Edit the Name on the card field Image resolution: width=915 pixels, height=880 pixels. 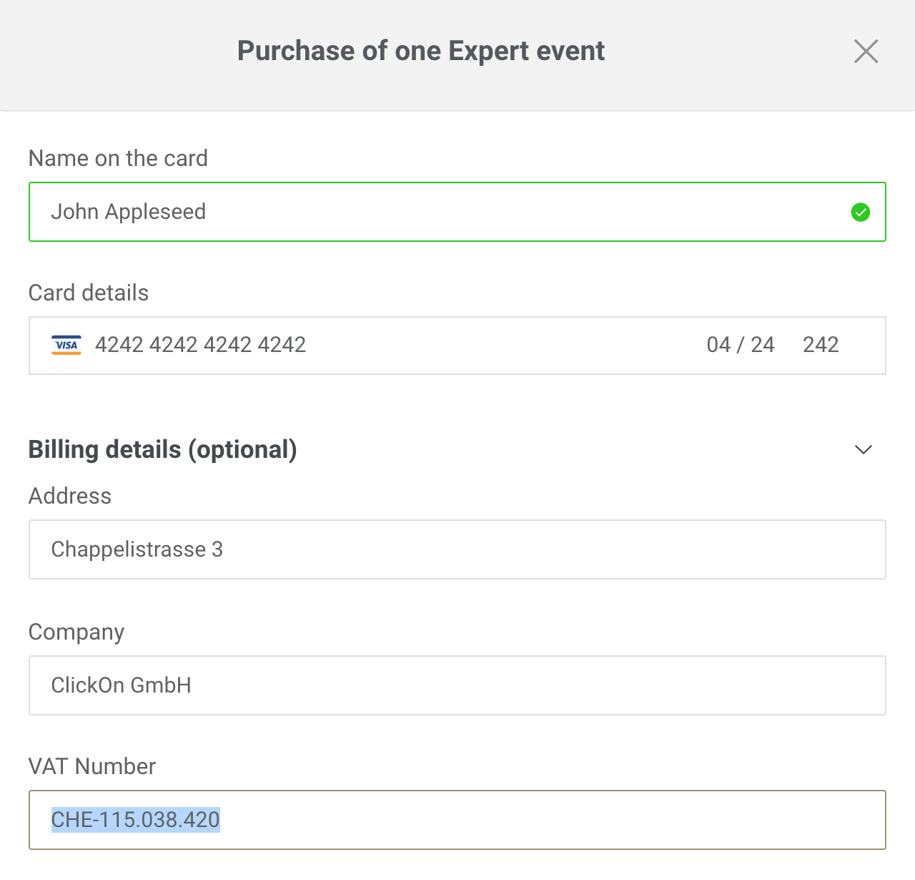pos(457,212)
